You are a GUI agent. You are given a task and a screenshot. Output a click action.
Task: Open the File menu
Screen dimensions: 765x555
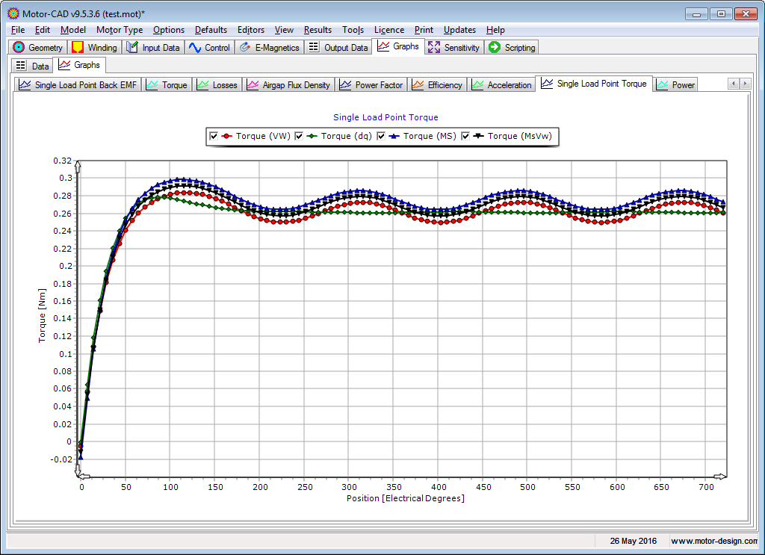(18, 30)
